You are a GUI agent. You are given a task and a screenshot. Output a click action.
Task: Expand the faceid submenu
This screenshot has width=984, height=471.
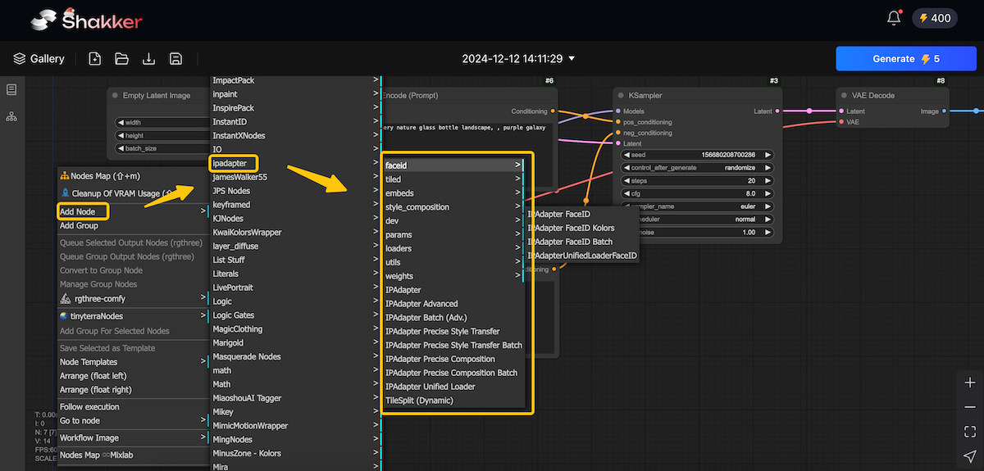(453, 165)
